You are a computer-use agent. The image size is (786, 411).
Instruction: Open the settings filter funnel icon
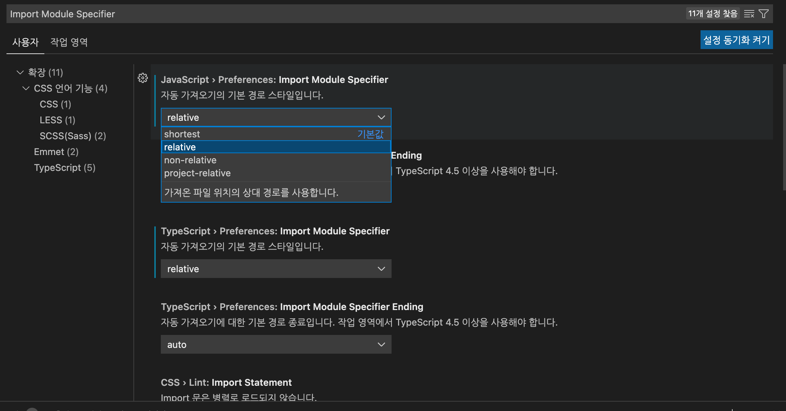click(763, 14)
